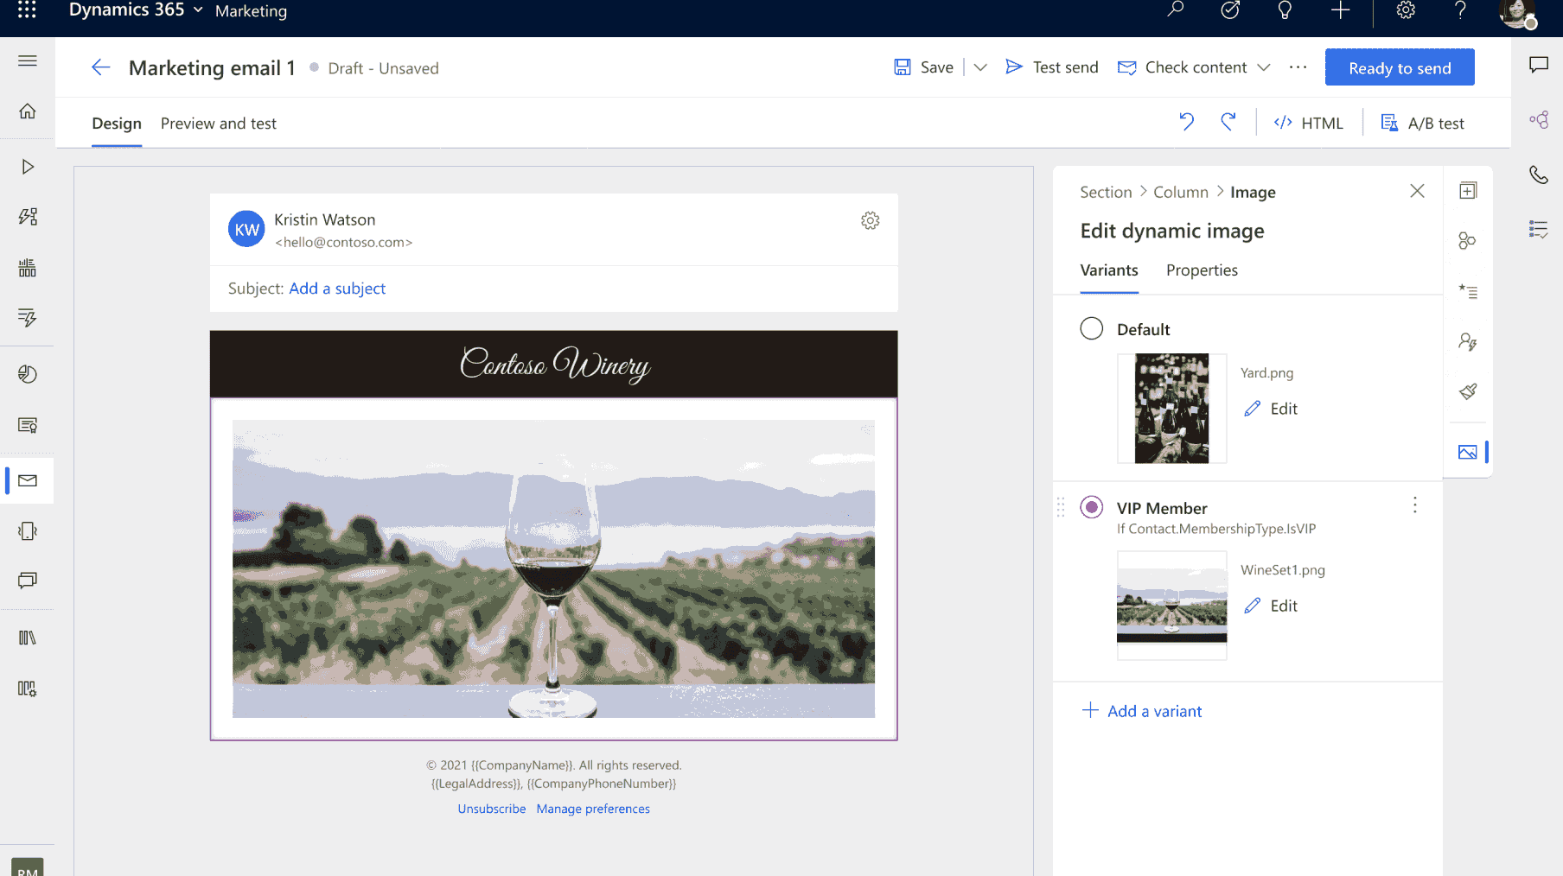Expand the Save options dropdown arrow
This screenshot has width=1563, height=876.
[979, 67]
